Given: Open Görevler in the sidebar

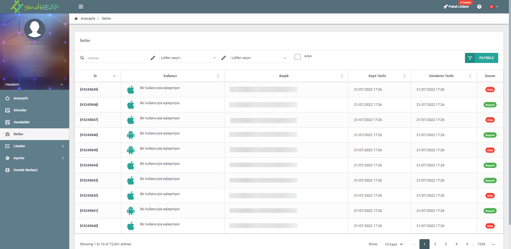Looking at the screenshot, I should (35, 110).
